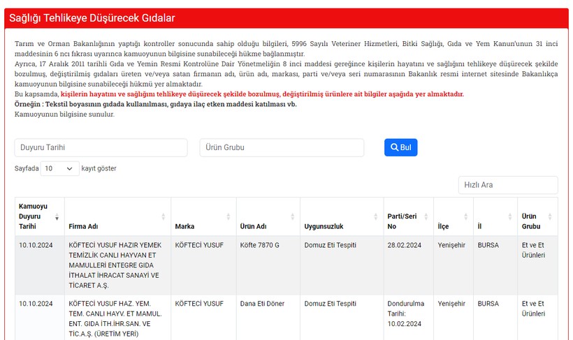Sort by Kamuoyu Duyuru Tarihi column arrows
Screen dimensions: 573x340
pos(57,217)
